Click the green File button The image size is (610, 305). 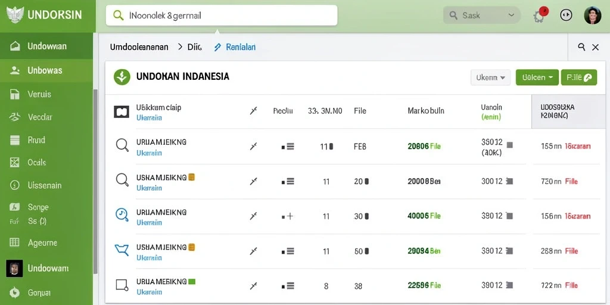tap(579, 77)
